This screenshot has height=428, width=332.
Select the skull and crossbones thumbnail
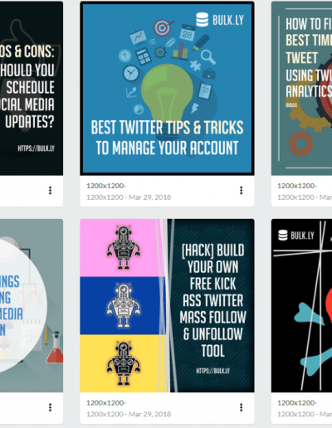coord(301,305)
